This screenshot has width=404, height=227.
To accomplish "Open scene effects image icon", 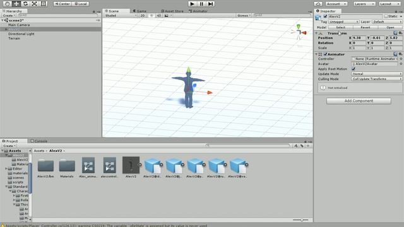I will click(167, 15).
